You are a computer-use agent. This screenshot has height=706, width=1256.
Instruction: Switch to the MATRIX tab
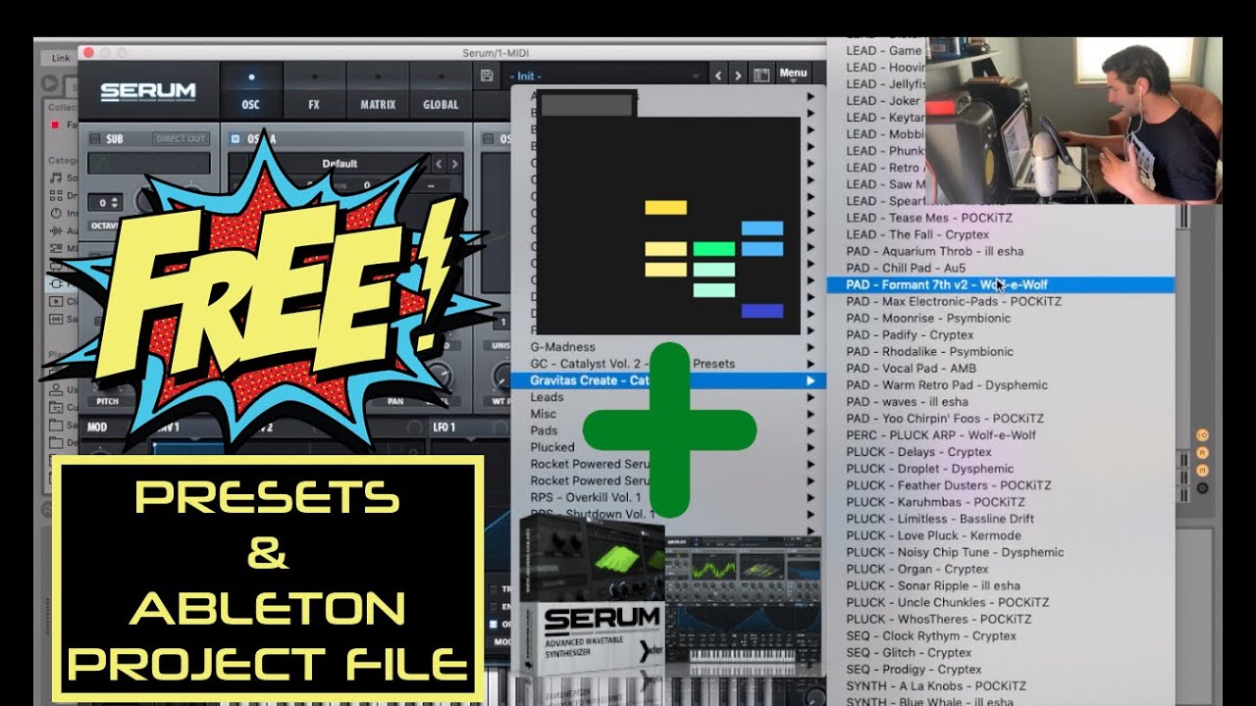378,91
